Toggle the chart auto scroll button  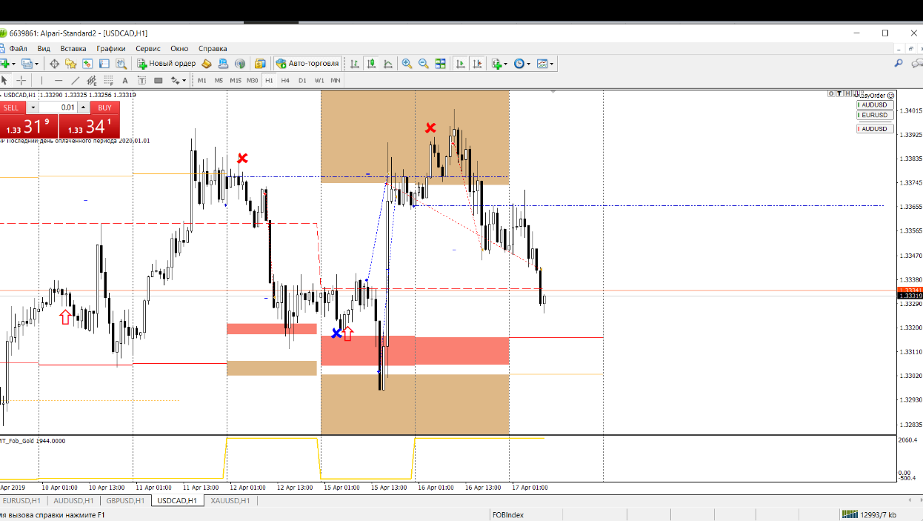coord(460,64)
